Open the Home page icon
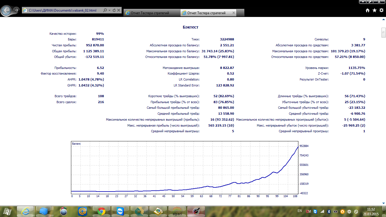The image size is (386, 217). click(x=368, y=10)
